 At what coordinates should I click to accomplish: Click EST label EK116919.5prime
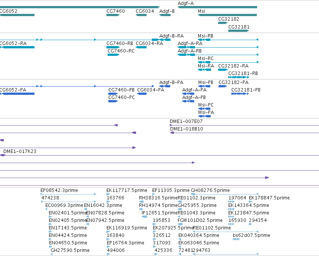click(x=127, y=228)
